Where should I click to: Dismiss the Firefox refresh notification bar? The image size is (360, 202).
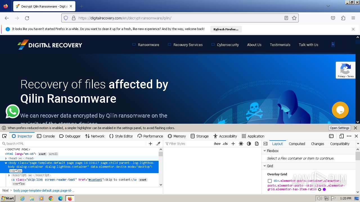pos(353,29)
